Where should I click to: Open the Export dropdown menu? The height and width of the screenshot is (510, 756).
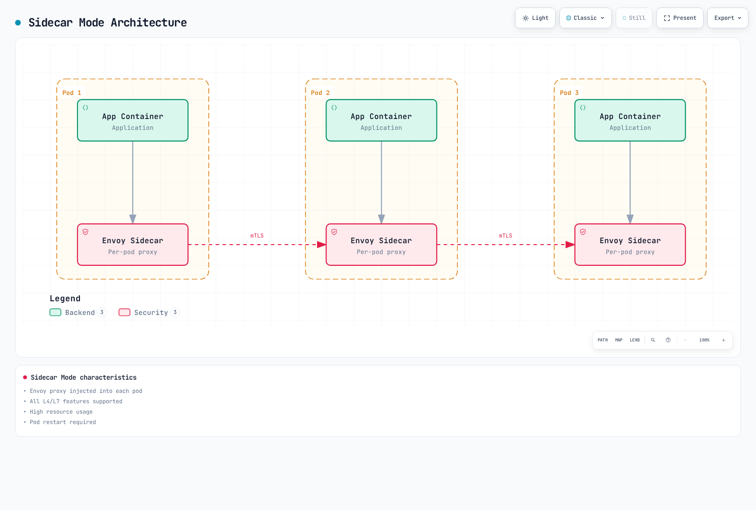(x=728, y=18)
